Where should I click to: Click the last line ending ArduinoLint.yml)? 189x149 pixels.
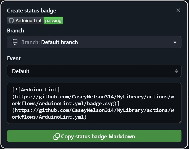(49, 117)
